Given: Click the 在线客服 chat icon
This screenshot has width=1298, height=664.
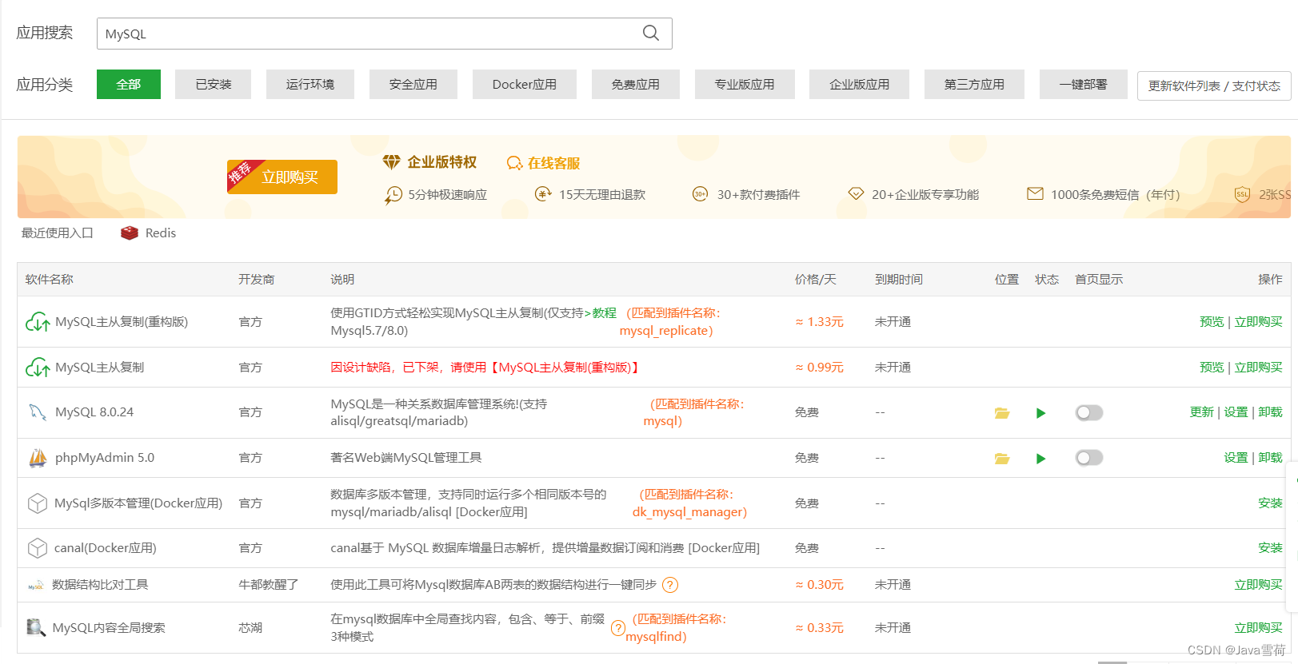Looking at the screenshot, I should point(514,163).
